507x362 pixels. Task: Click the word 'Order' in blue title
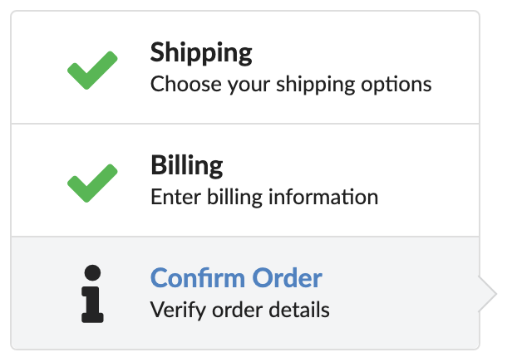287,277
